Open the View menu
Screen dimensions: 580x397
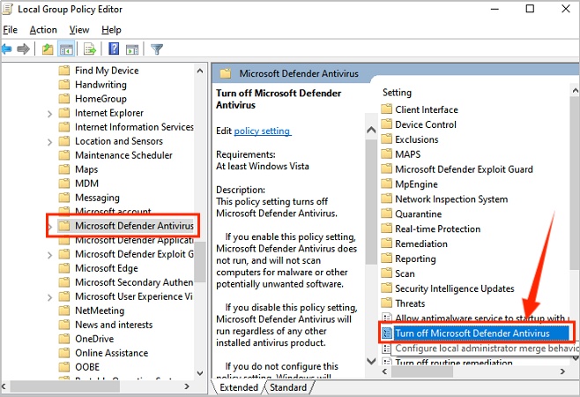click(79, 30)
